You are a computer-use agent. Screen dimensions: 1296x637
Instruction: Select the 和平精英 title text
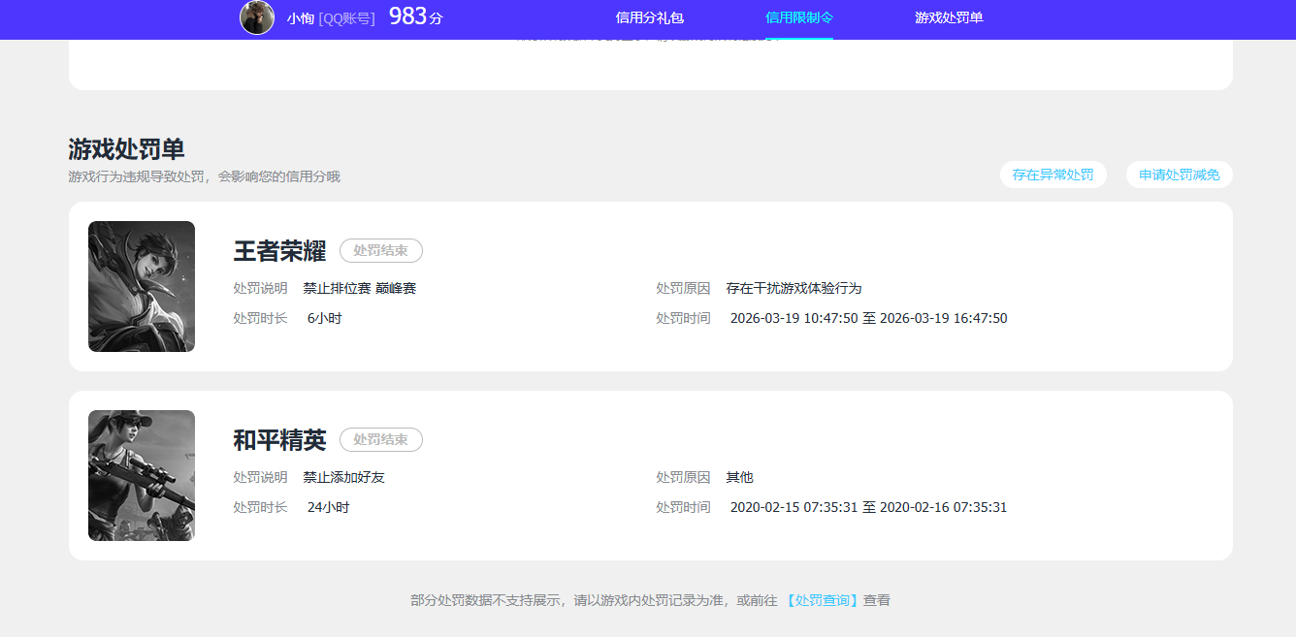tap(279, 440)
